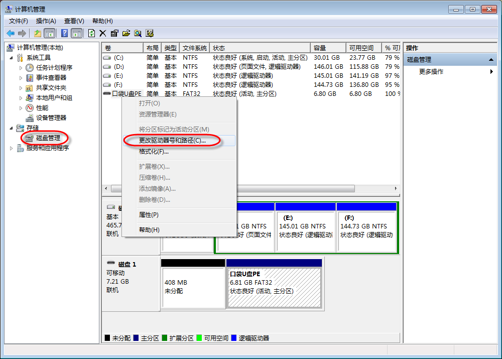502x359 pixels.
Task: Select 磁盘管理 in the tree
Action: pyautogui.click(x=48, y=138)
